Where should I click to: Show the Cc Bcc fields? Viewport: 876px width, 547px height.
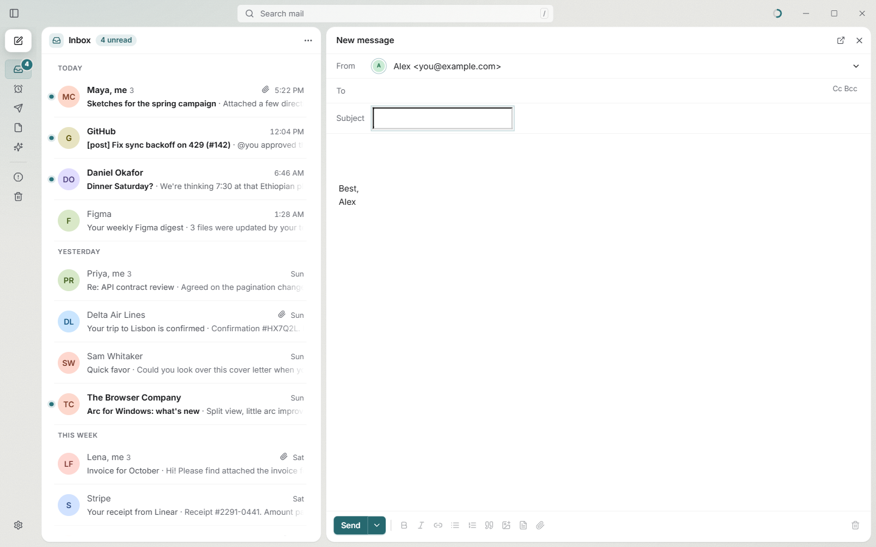[845, 89]
